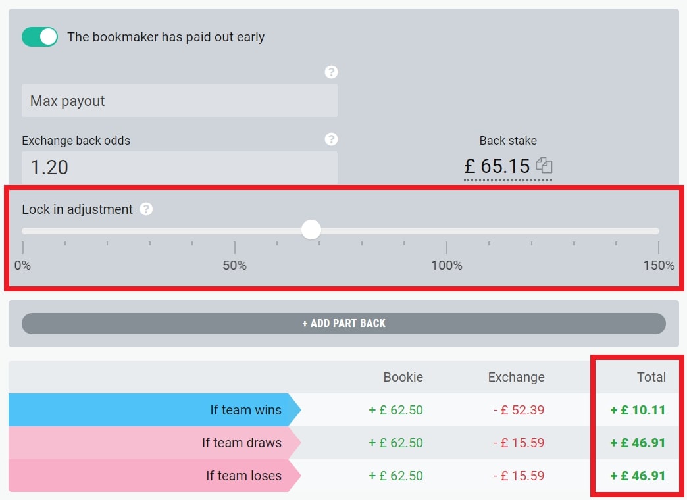Viewport: 687px width, 500px height.
Task: Click the Exchange column header
Action: 516,377
